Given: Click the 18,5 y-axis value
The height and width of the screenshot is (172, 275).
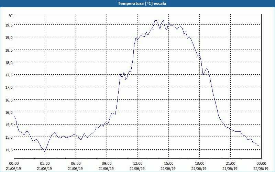Looking at the screenshot, I should click(x=9, y=50).
